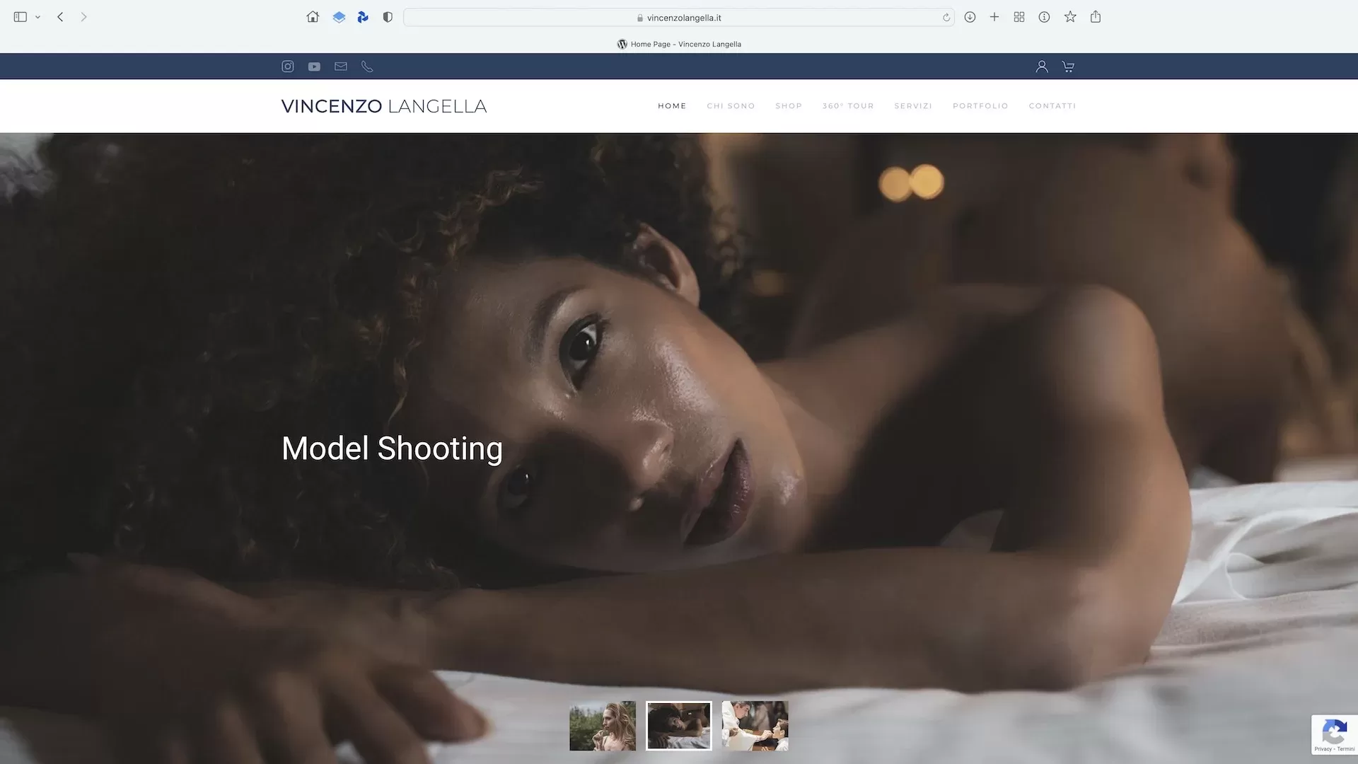Open the Chi Sono menu item

tap(731, 106)
